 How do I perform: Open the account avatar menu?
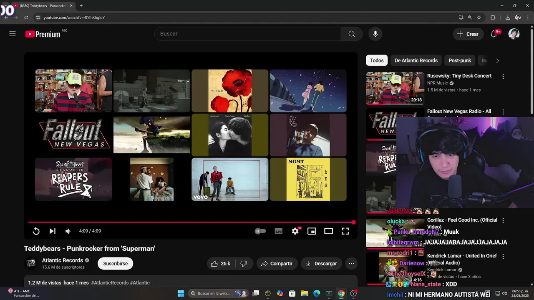click(514, 34)
